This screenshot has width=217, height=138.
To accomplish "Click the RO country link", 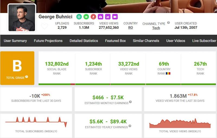I will pos(130,28).
